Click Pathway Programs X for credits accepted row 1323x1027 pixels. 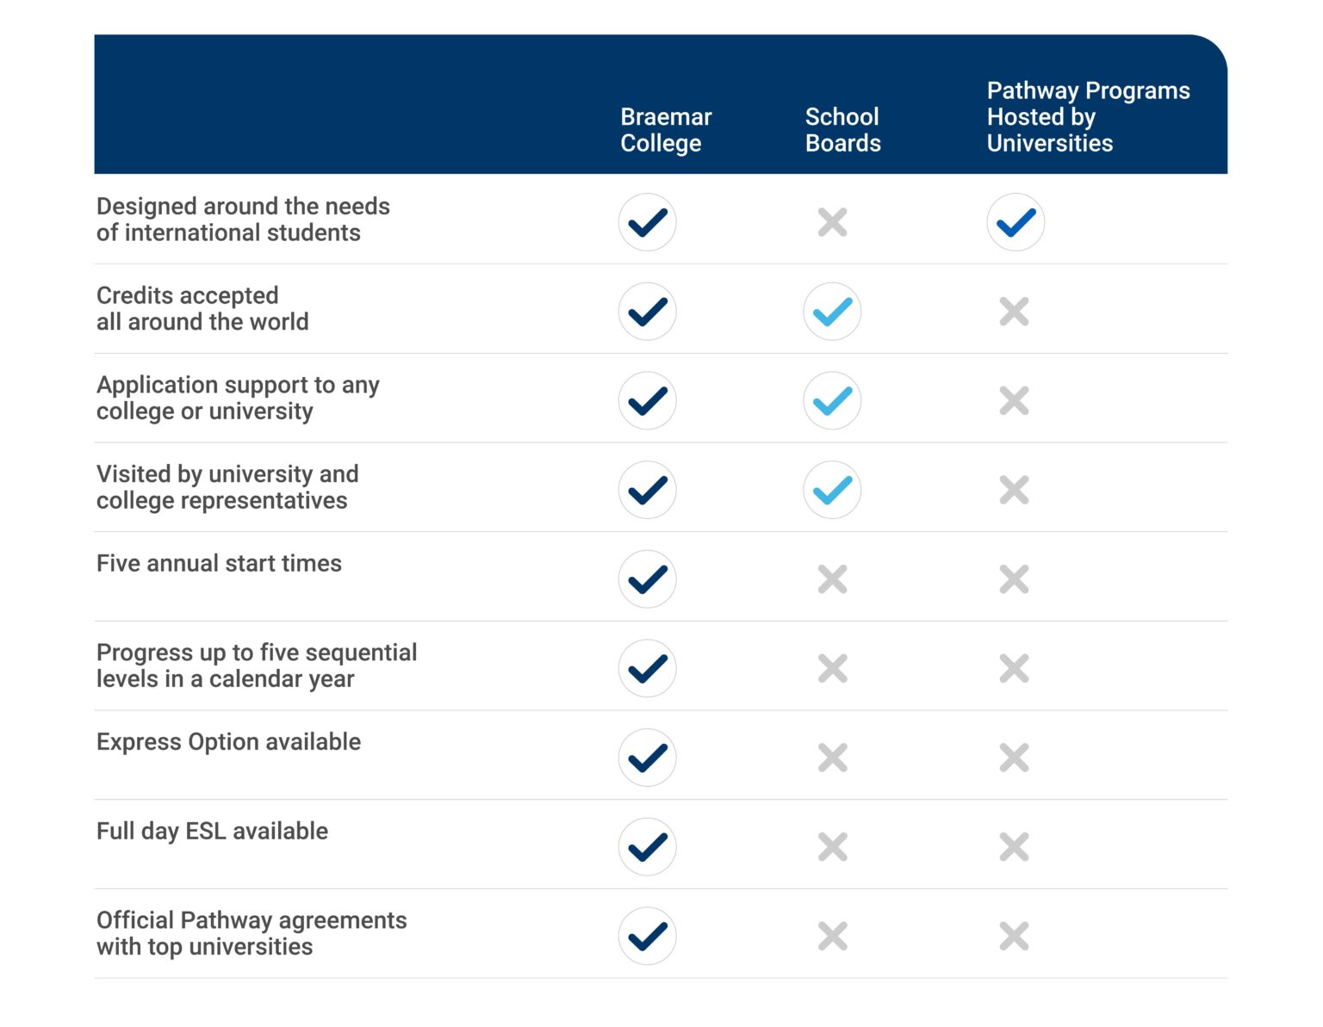[x=1014, y=312]
